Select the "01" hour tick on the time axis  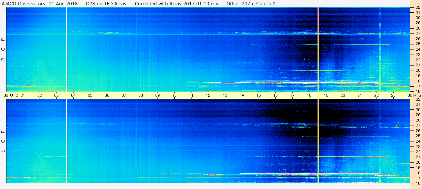click(x=23, y=95)
